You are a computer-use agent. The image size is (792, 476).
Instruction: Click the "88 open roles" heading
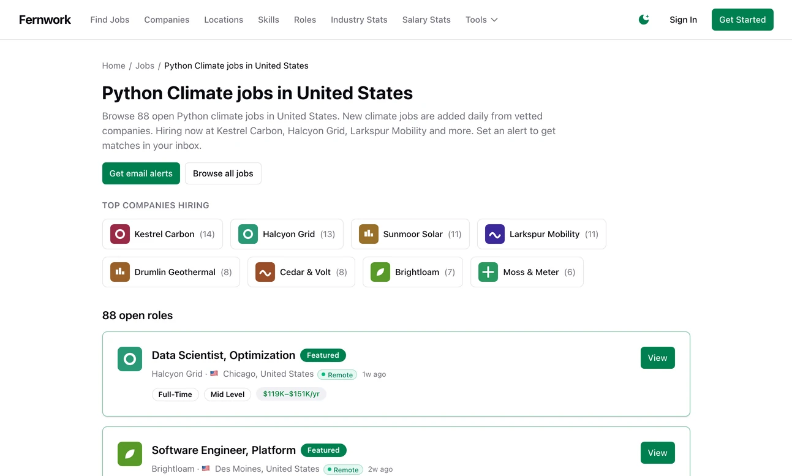click(x=137, y=315)
